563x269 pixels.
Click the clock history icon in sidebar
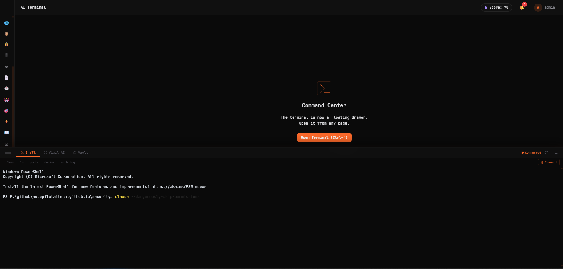pyautogui.click(x=6, y=88)
